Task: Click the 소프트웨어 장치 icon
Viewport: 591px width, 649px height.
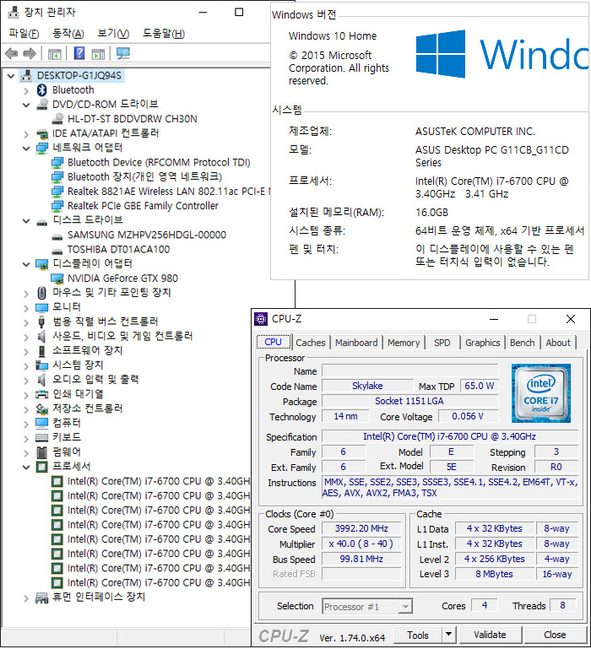Action: [x=42, y=351]
